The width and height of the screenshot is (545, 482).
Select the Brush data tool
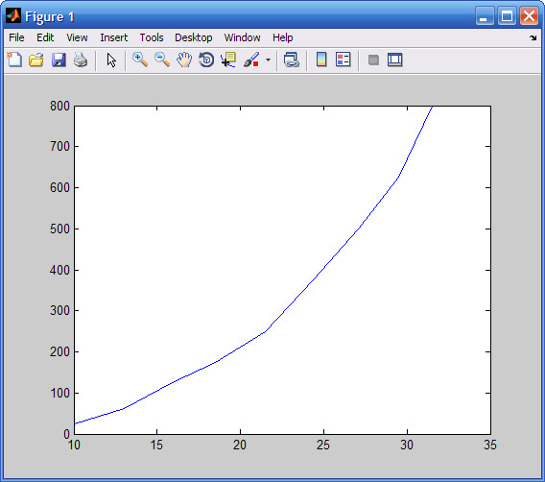[x=251, y=60]
